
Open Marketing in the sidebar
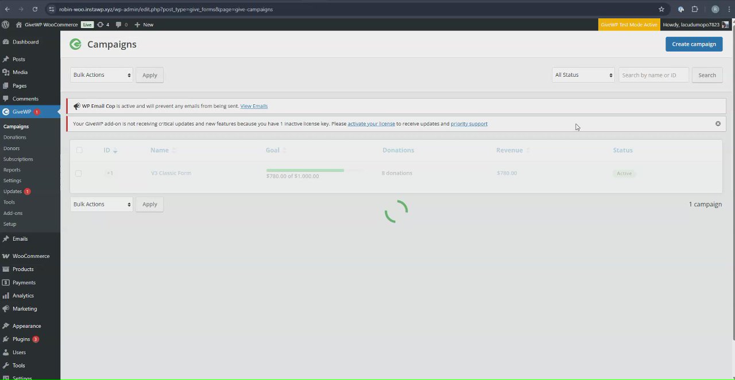tap(25, 308)
